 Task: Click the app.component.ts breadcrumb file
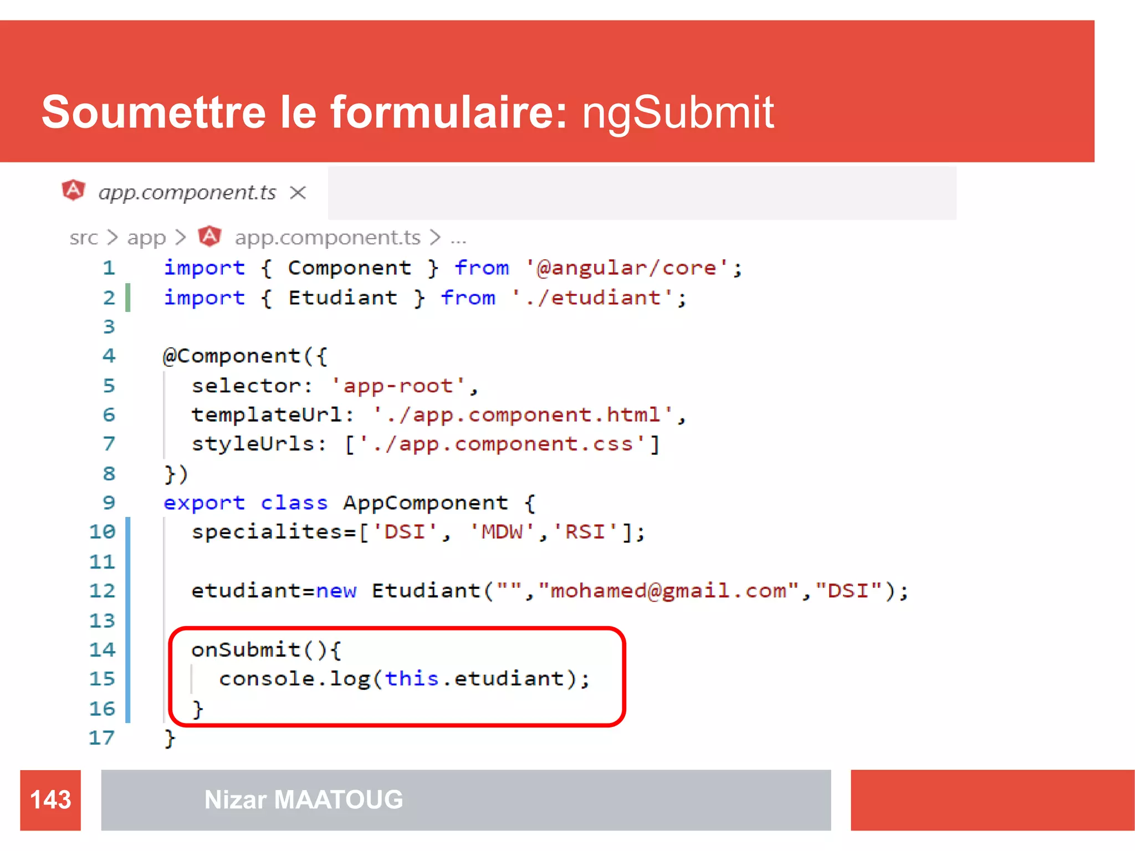point(328,238)
